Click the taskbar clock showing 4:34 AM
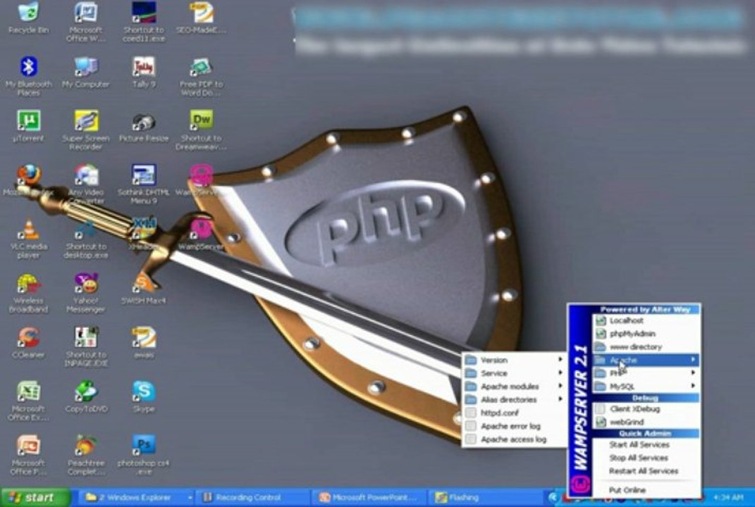Viewport: 755px width, 507px height. [728, 497]
